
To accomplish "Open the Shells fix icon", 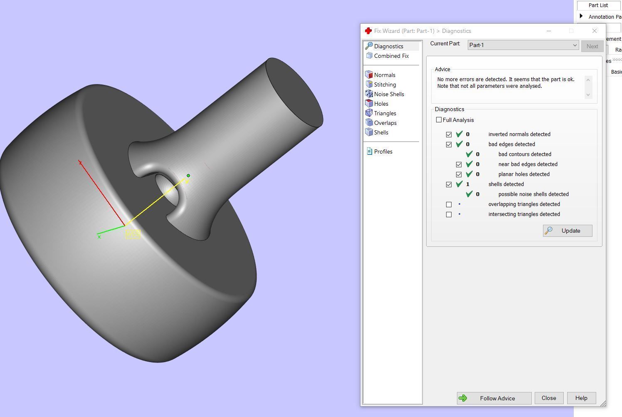I will (369, 132).
